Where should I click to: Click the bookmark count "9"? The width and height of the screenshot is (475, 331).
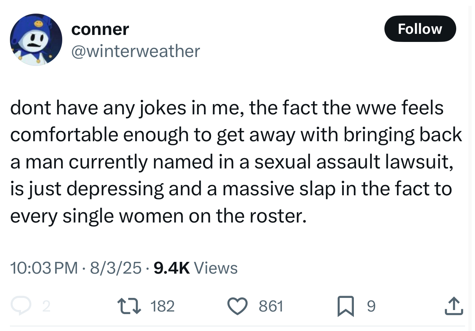(372, 306)
